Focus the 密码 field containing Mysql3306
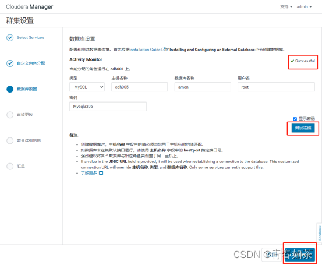 (x=108, y=107)
